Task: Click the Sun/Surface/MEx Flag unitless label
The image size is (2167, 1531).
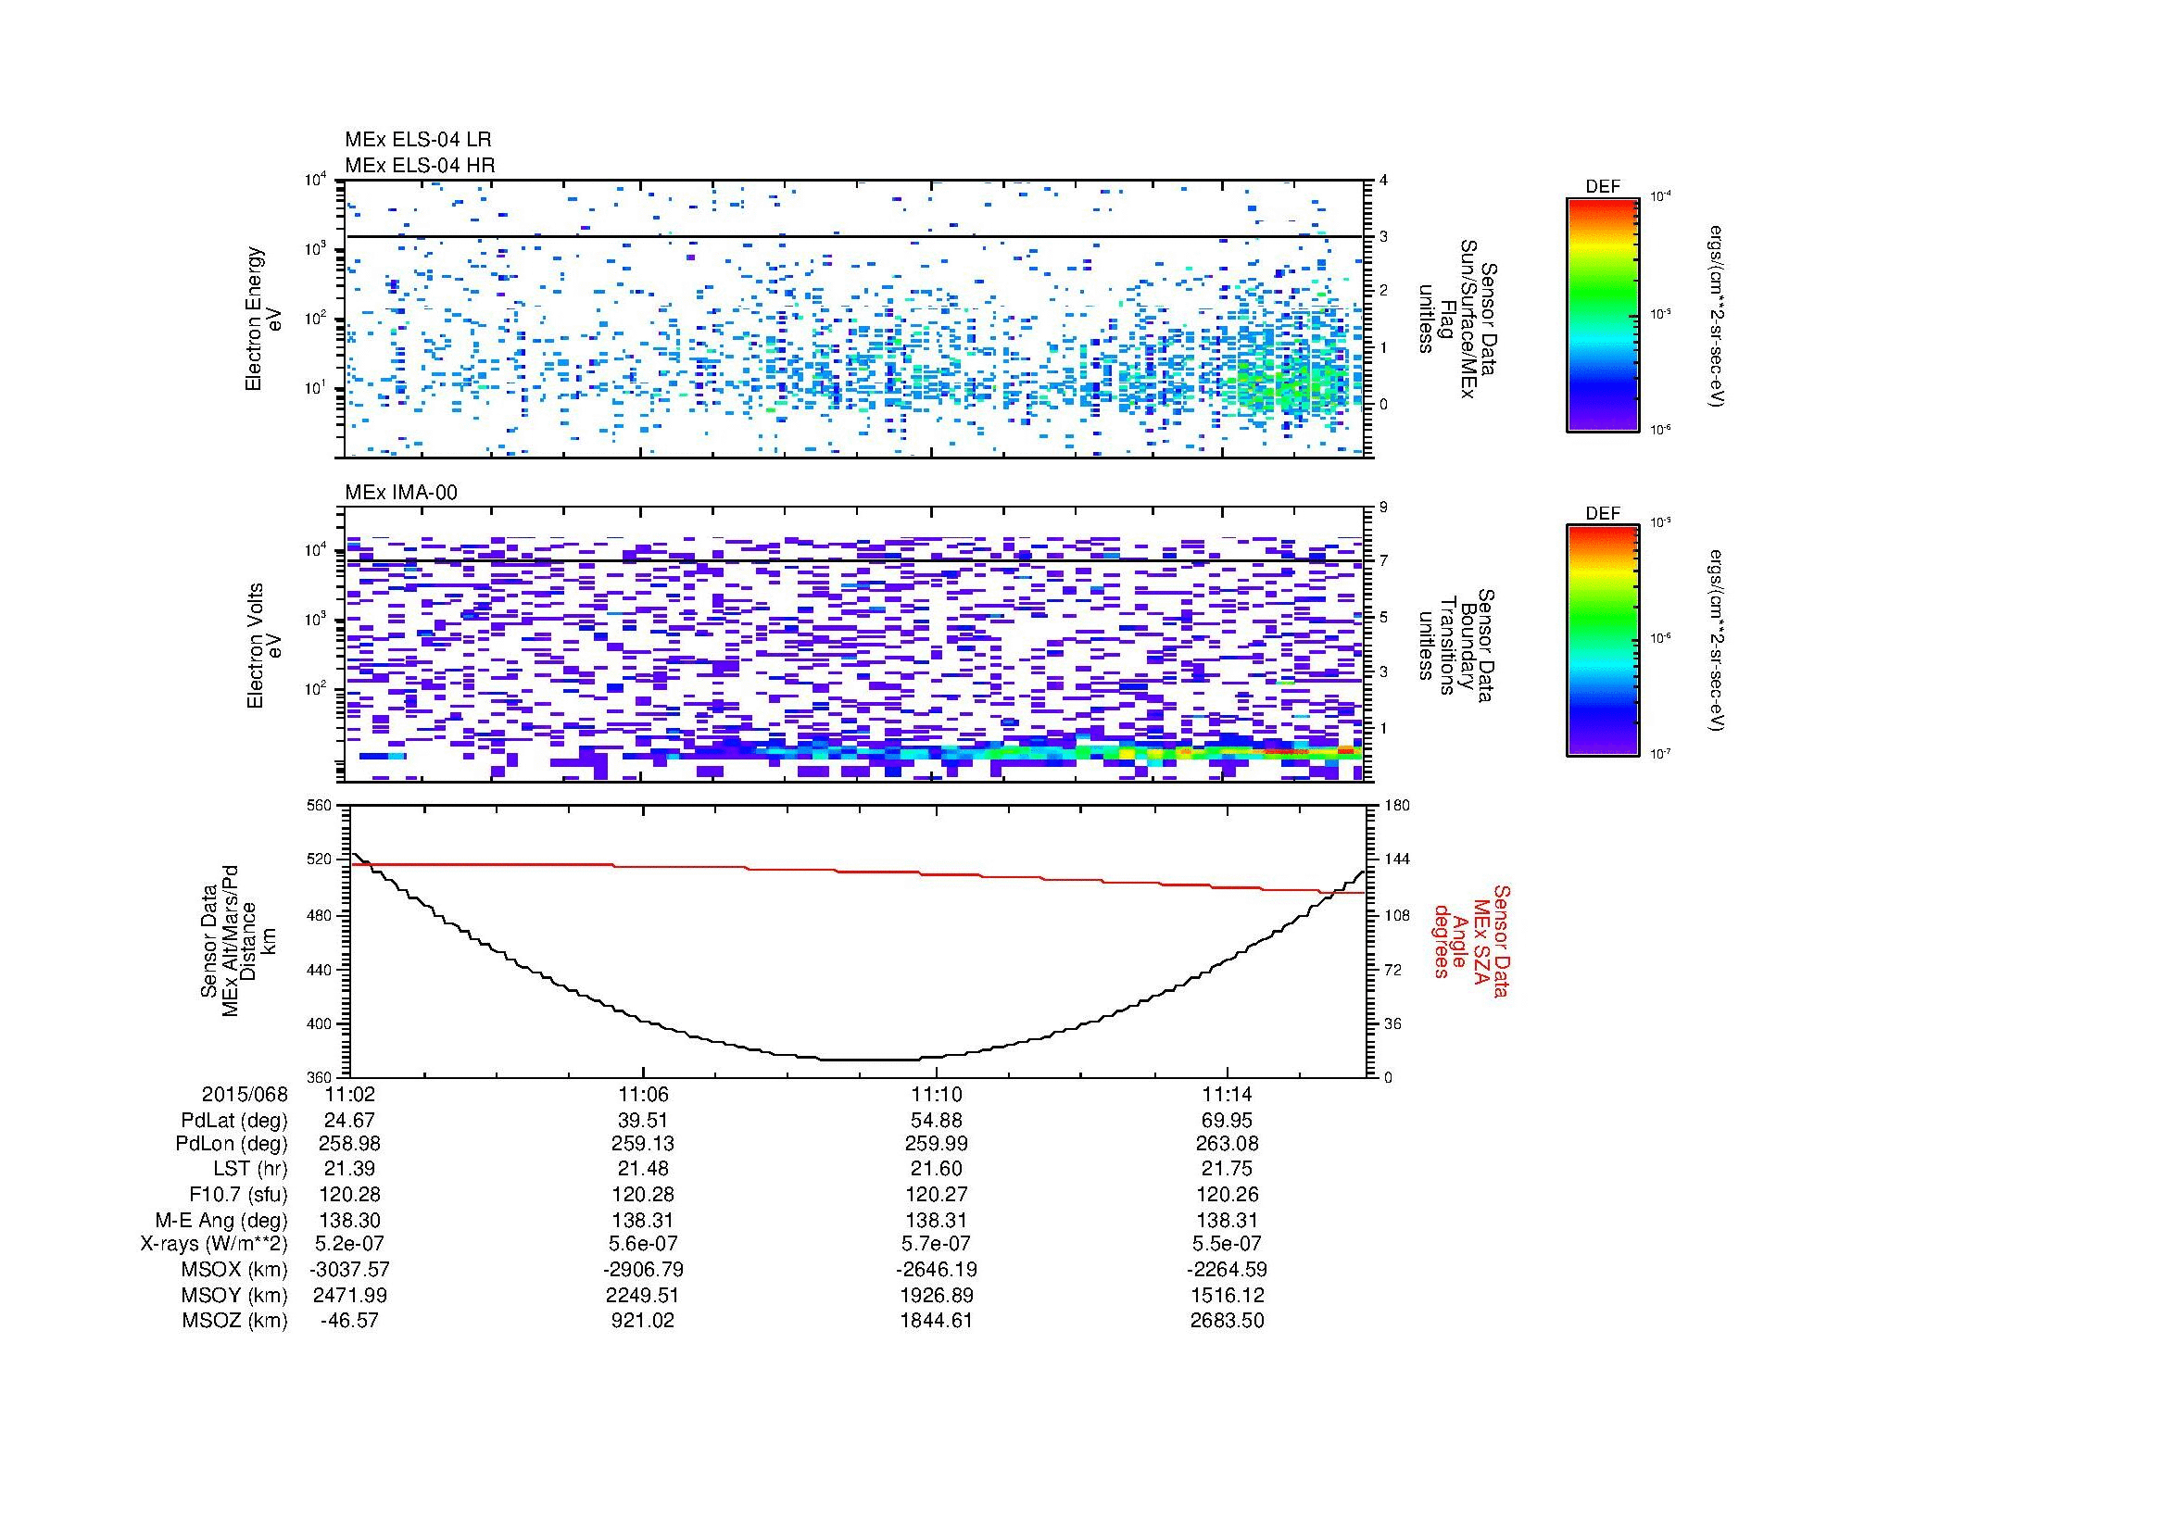Action: 1457,319
